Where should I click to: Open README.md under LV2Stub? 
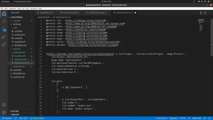(x=20, y=45)
